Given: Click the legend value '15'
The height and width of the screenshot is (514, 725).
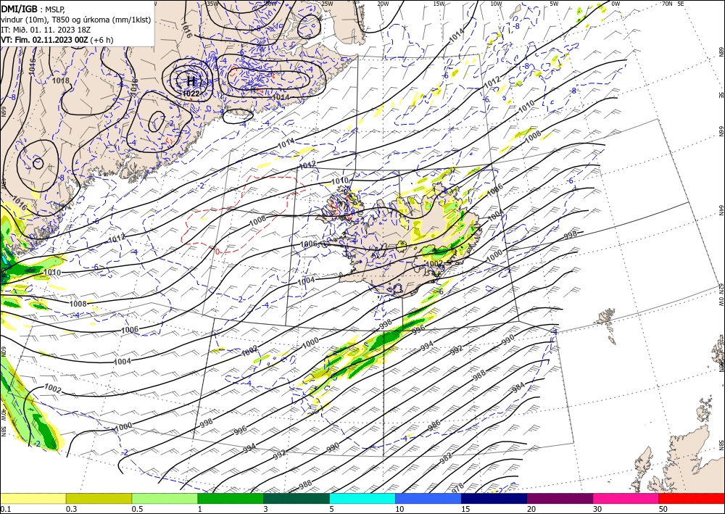Looking at the screenshot, I should [465, 509].
